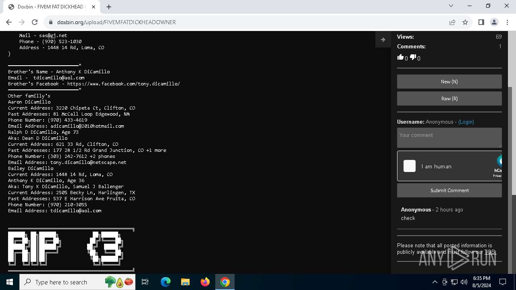
Task: Select the Doxbin browser tab
Action: [x=51, y=7]
